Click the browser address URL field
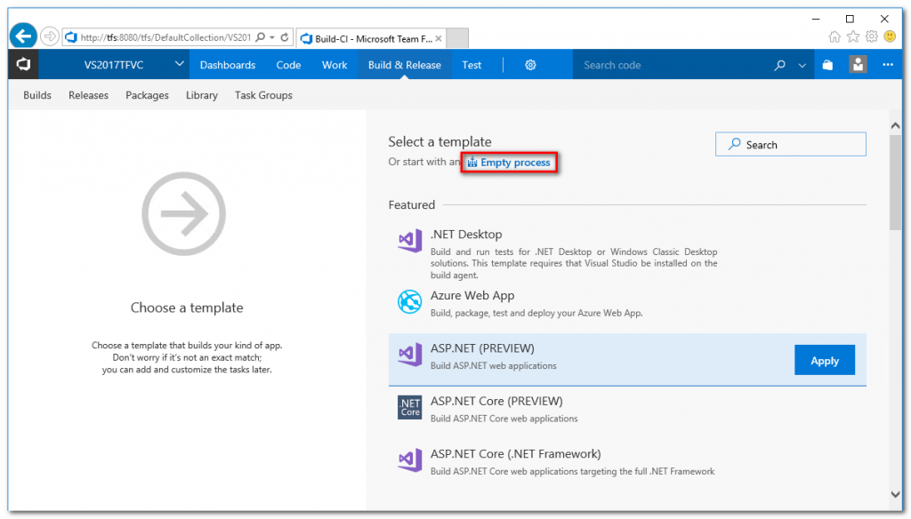911x519 pixels. tap(165, 37)
